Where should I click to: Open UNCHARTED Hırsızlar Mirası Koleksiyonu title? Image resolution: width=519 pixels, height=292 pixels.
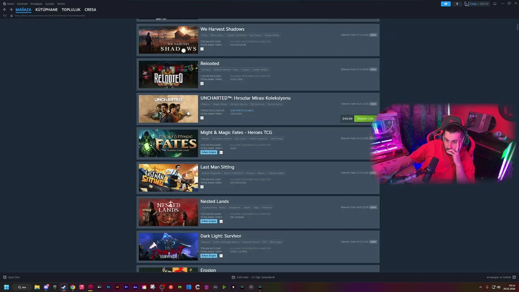click(245, 98)
